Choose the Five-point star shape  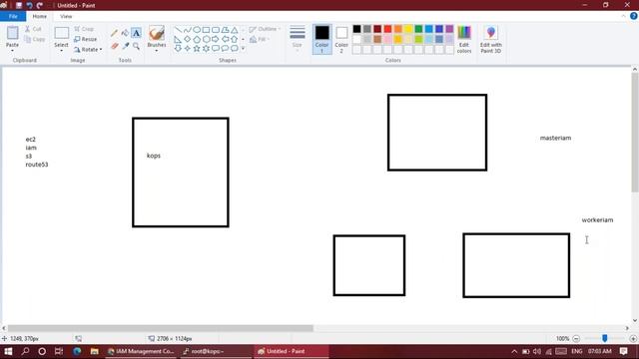tap(197, 49)
